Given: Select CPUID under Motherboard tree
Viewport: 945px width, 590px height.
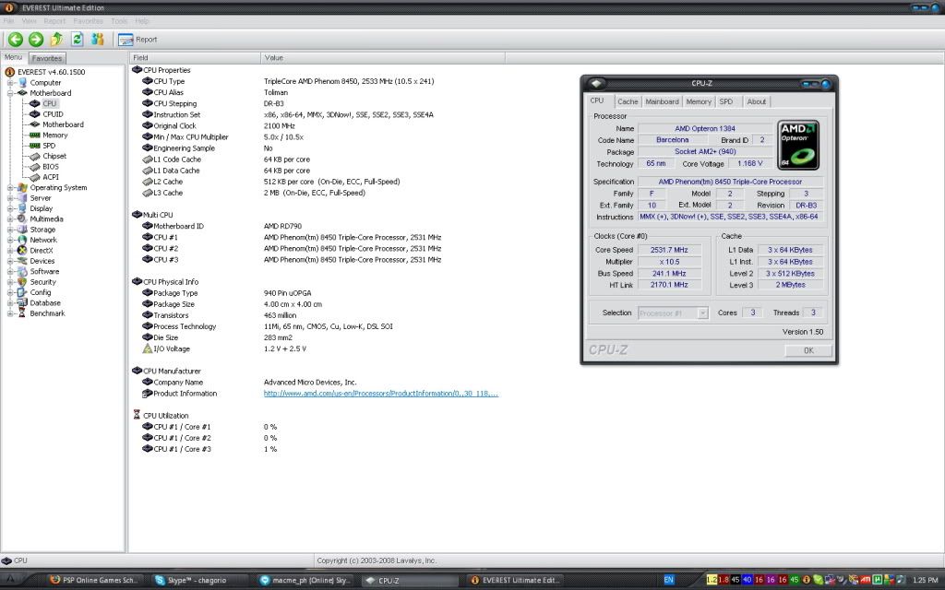Looking at the screenshot, I should [53, 114].
